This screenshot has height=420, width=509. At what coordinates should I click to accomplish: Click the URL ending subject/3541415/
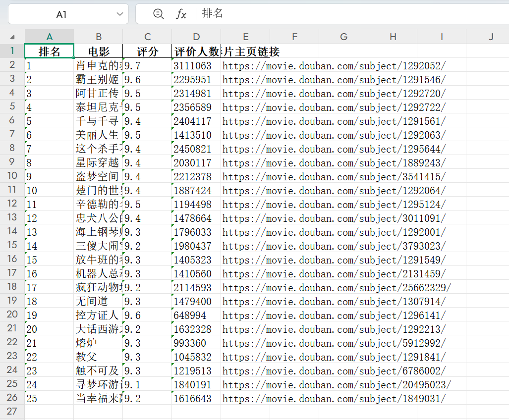coord(334,176)
